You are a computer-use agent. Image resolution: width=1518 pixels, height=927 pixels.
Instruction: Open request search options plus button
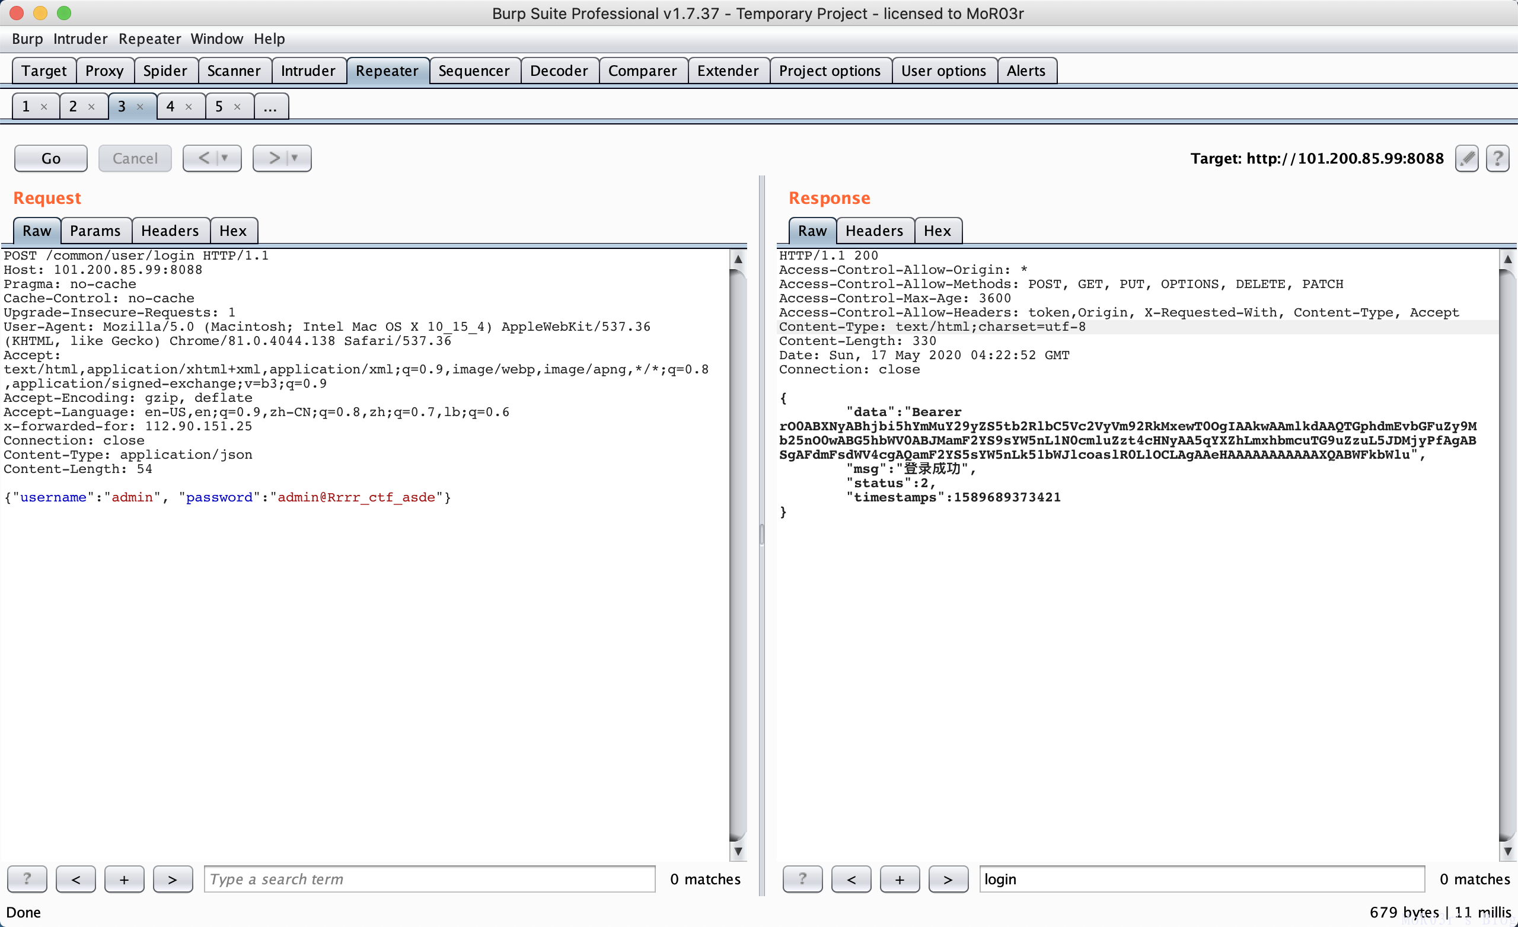[125, 879]
